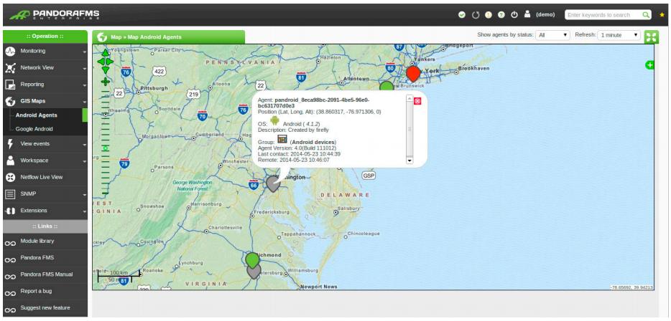The image size is (671, 321).
Task: Click the Map Android Agents breadcrumb tab
Action: pyautogui.click(x=169, y=37)
